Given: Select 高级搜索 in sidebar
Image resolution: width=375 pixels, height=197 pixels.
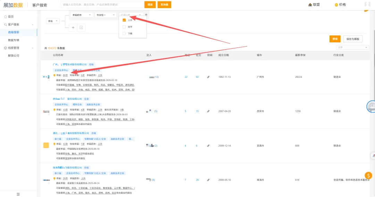Looking at the screenshot, I should click(x=14, y=32).
